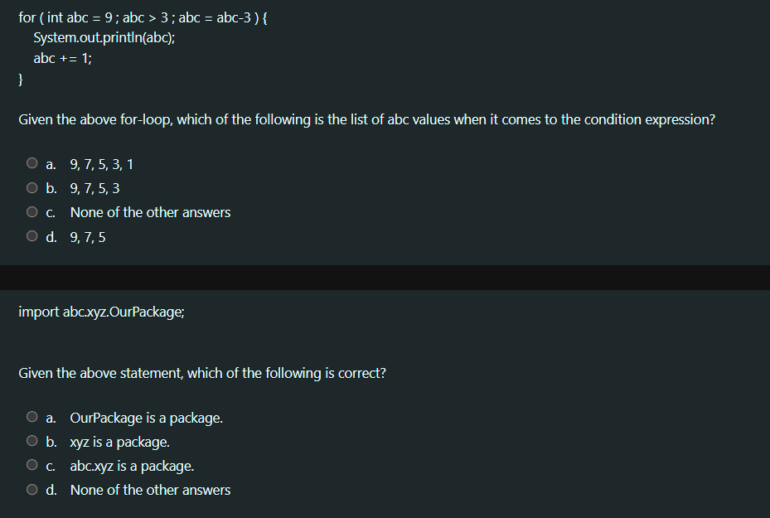Select "abc.xyz is a package." answer
The image size is (770, 518).
click(x=31, y=465)
